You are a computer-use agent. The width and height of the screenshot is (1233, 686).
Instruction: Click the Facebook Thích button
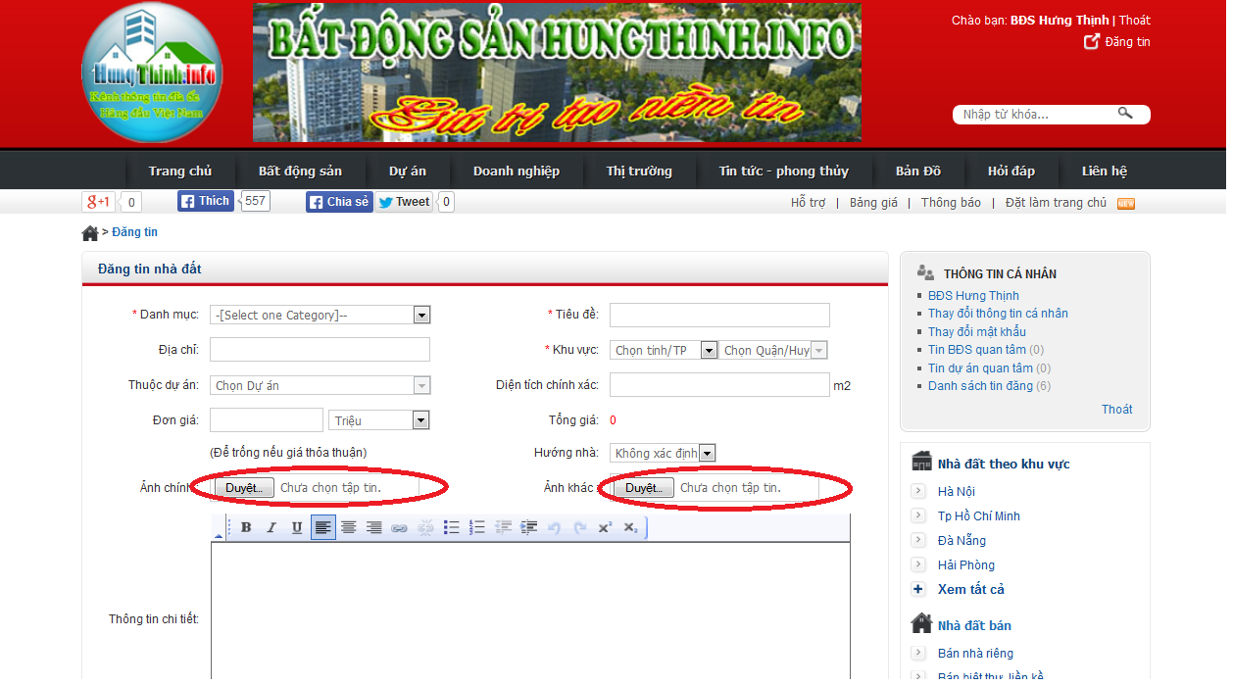(x=206, y=201)
